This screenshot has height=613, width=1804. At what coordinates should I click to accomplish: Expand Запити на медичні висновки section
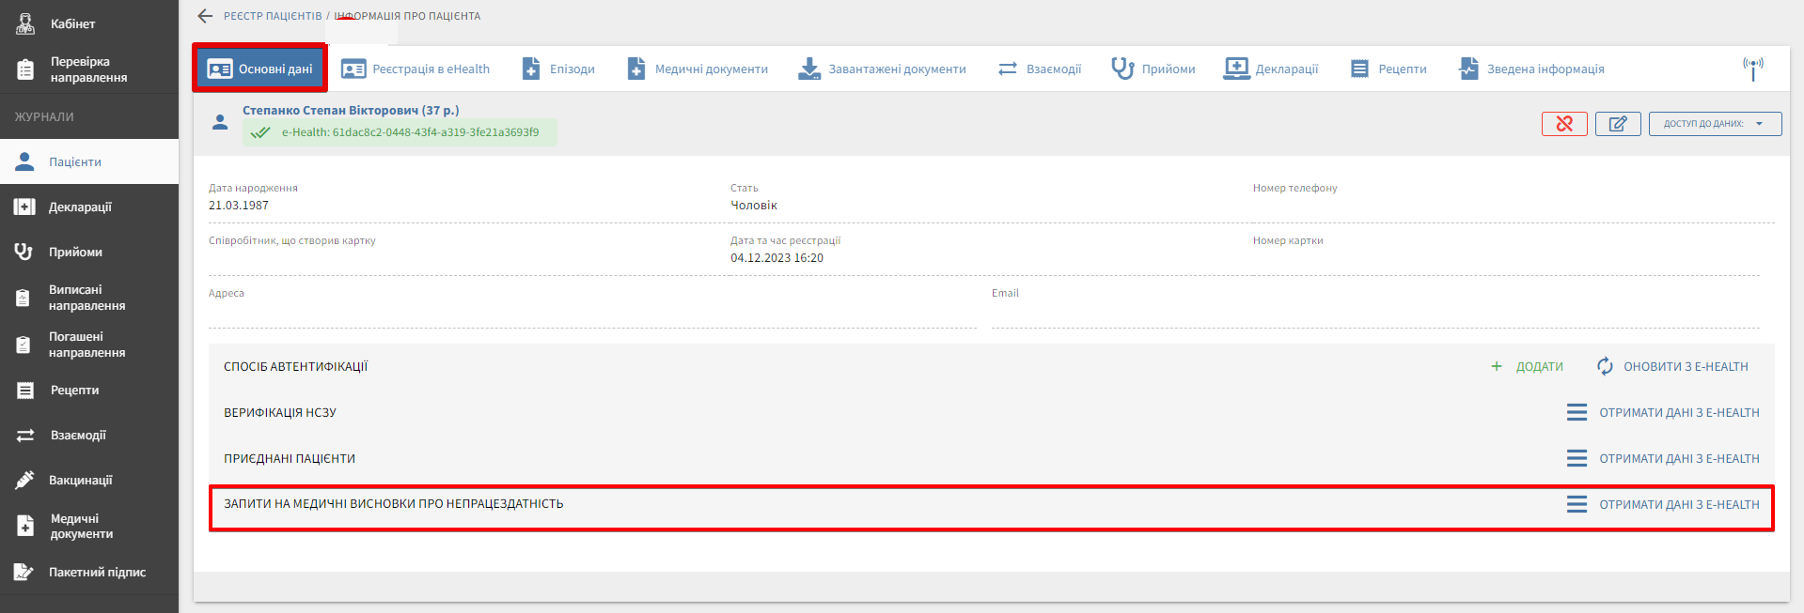[x=394, y=504]
